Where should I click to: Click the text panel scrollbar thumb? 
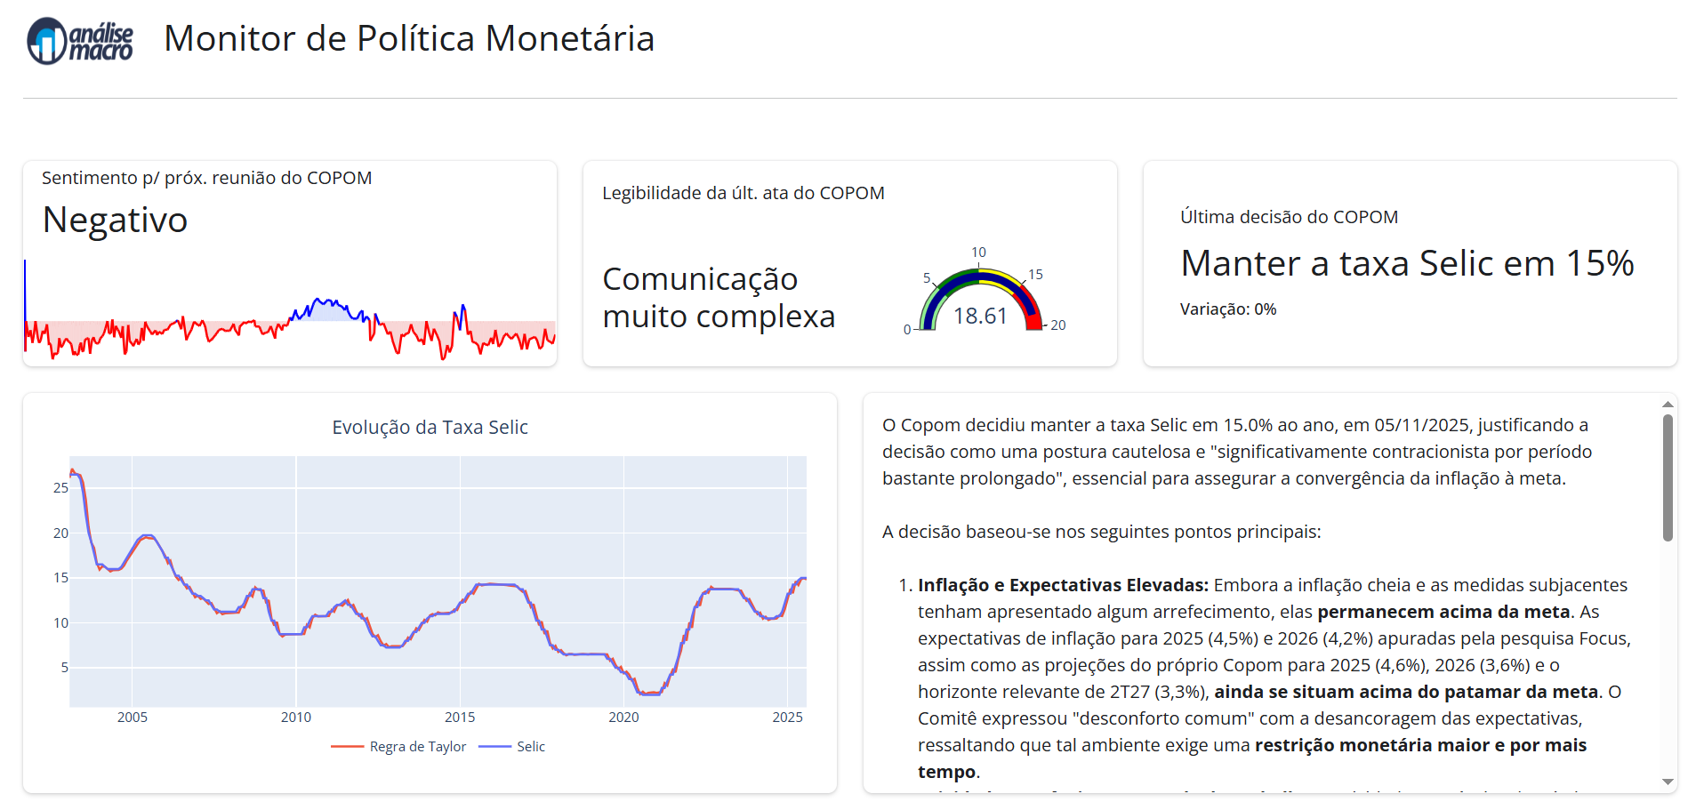(x=1668, y=477)
